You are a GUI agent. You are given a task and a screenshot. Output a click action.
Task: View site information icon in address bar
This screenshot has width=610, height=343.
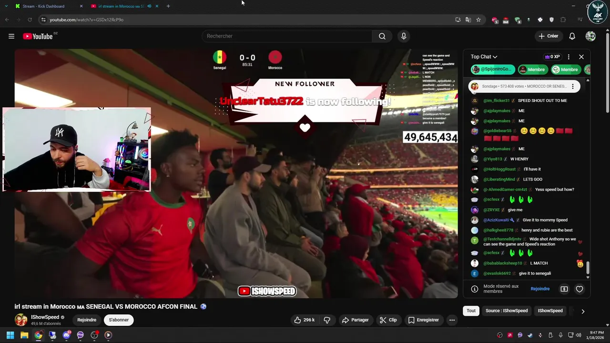click(x=43, y=20)
